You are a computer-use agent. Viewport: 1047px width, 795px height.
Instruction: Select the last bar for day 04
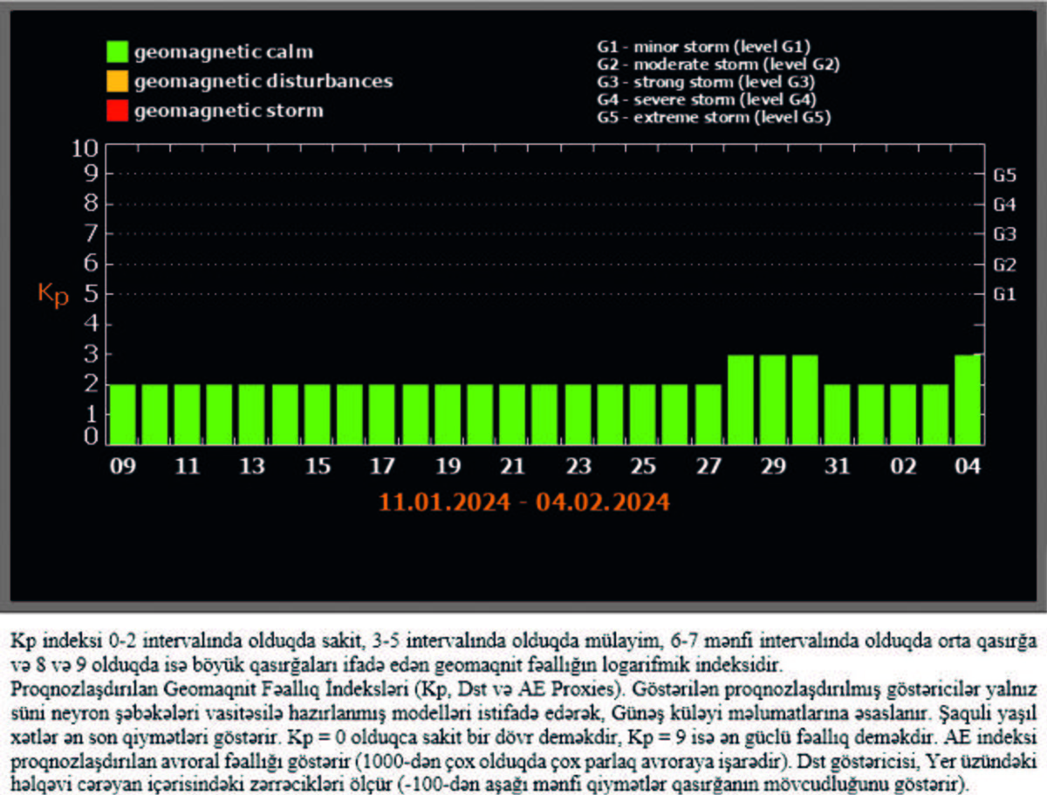pos(968,400)
